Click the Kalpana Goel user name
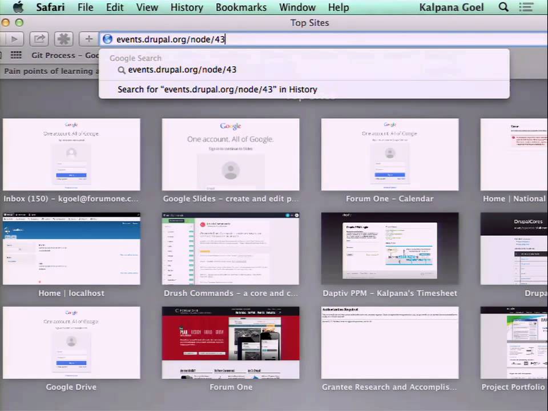The height and width of the screenshot is (411, 548). pos(452,7)
